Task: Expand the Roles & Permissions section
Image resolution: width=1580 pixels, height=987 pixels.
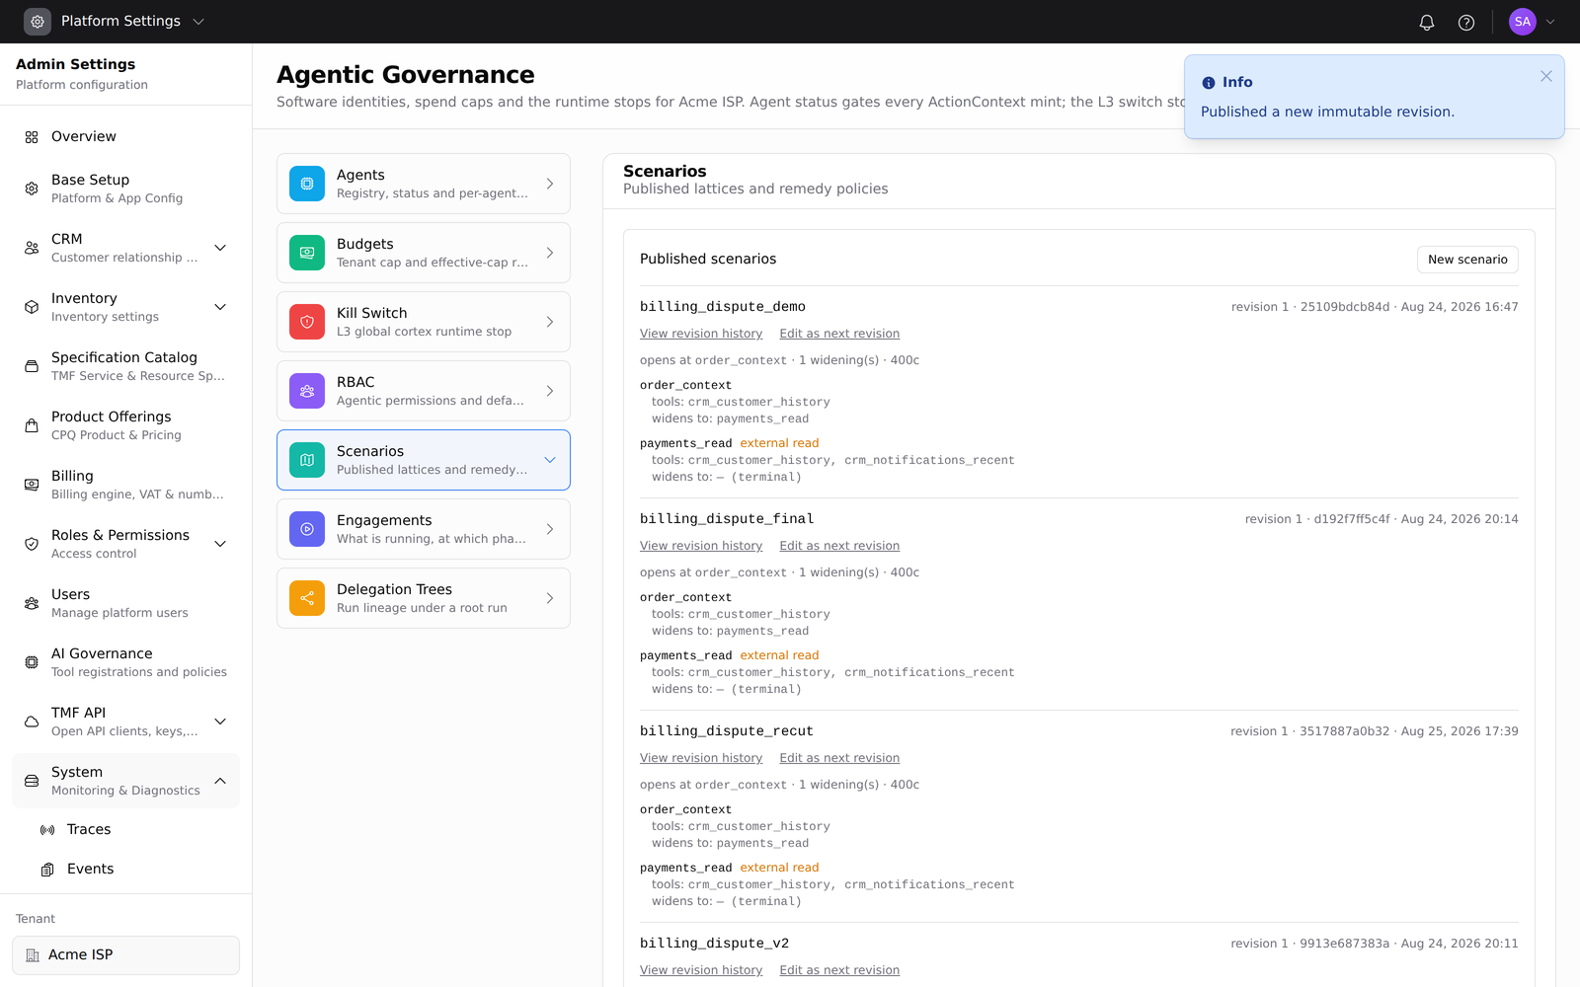Action: [x=220, y=544]
